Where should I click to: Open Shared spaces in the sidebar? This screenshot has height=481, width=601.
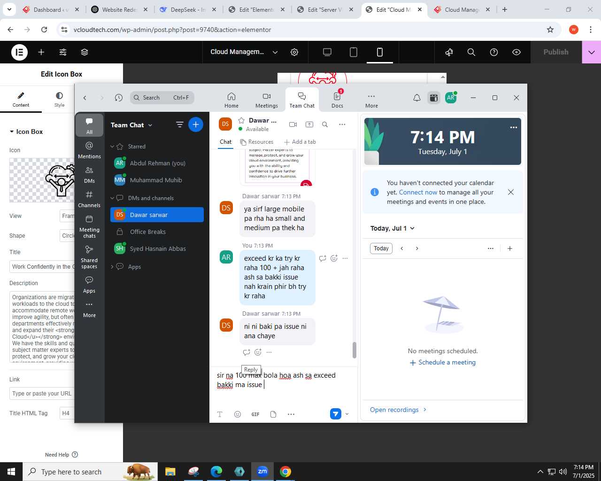(x=89, y=257)
